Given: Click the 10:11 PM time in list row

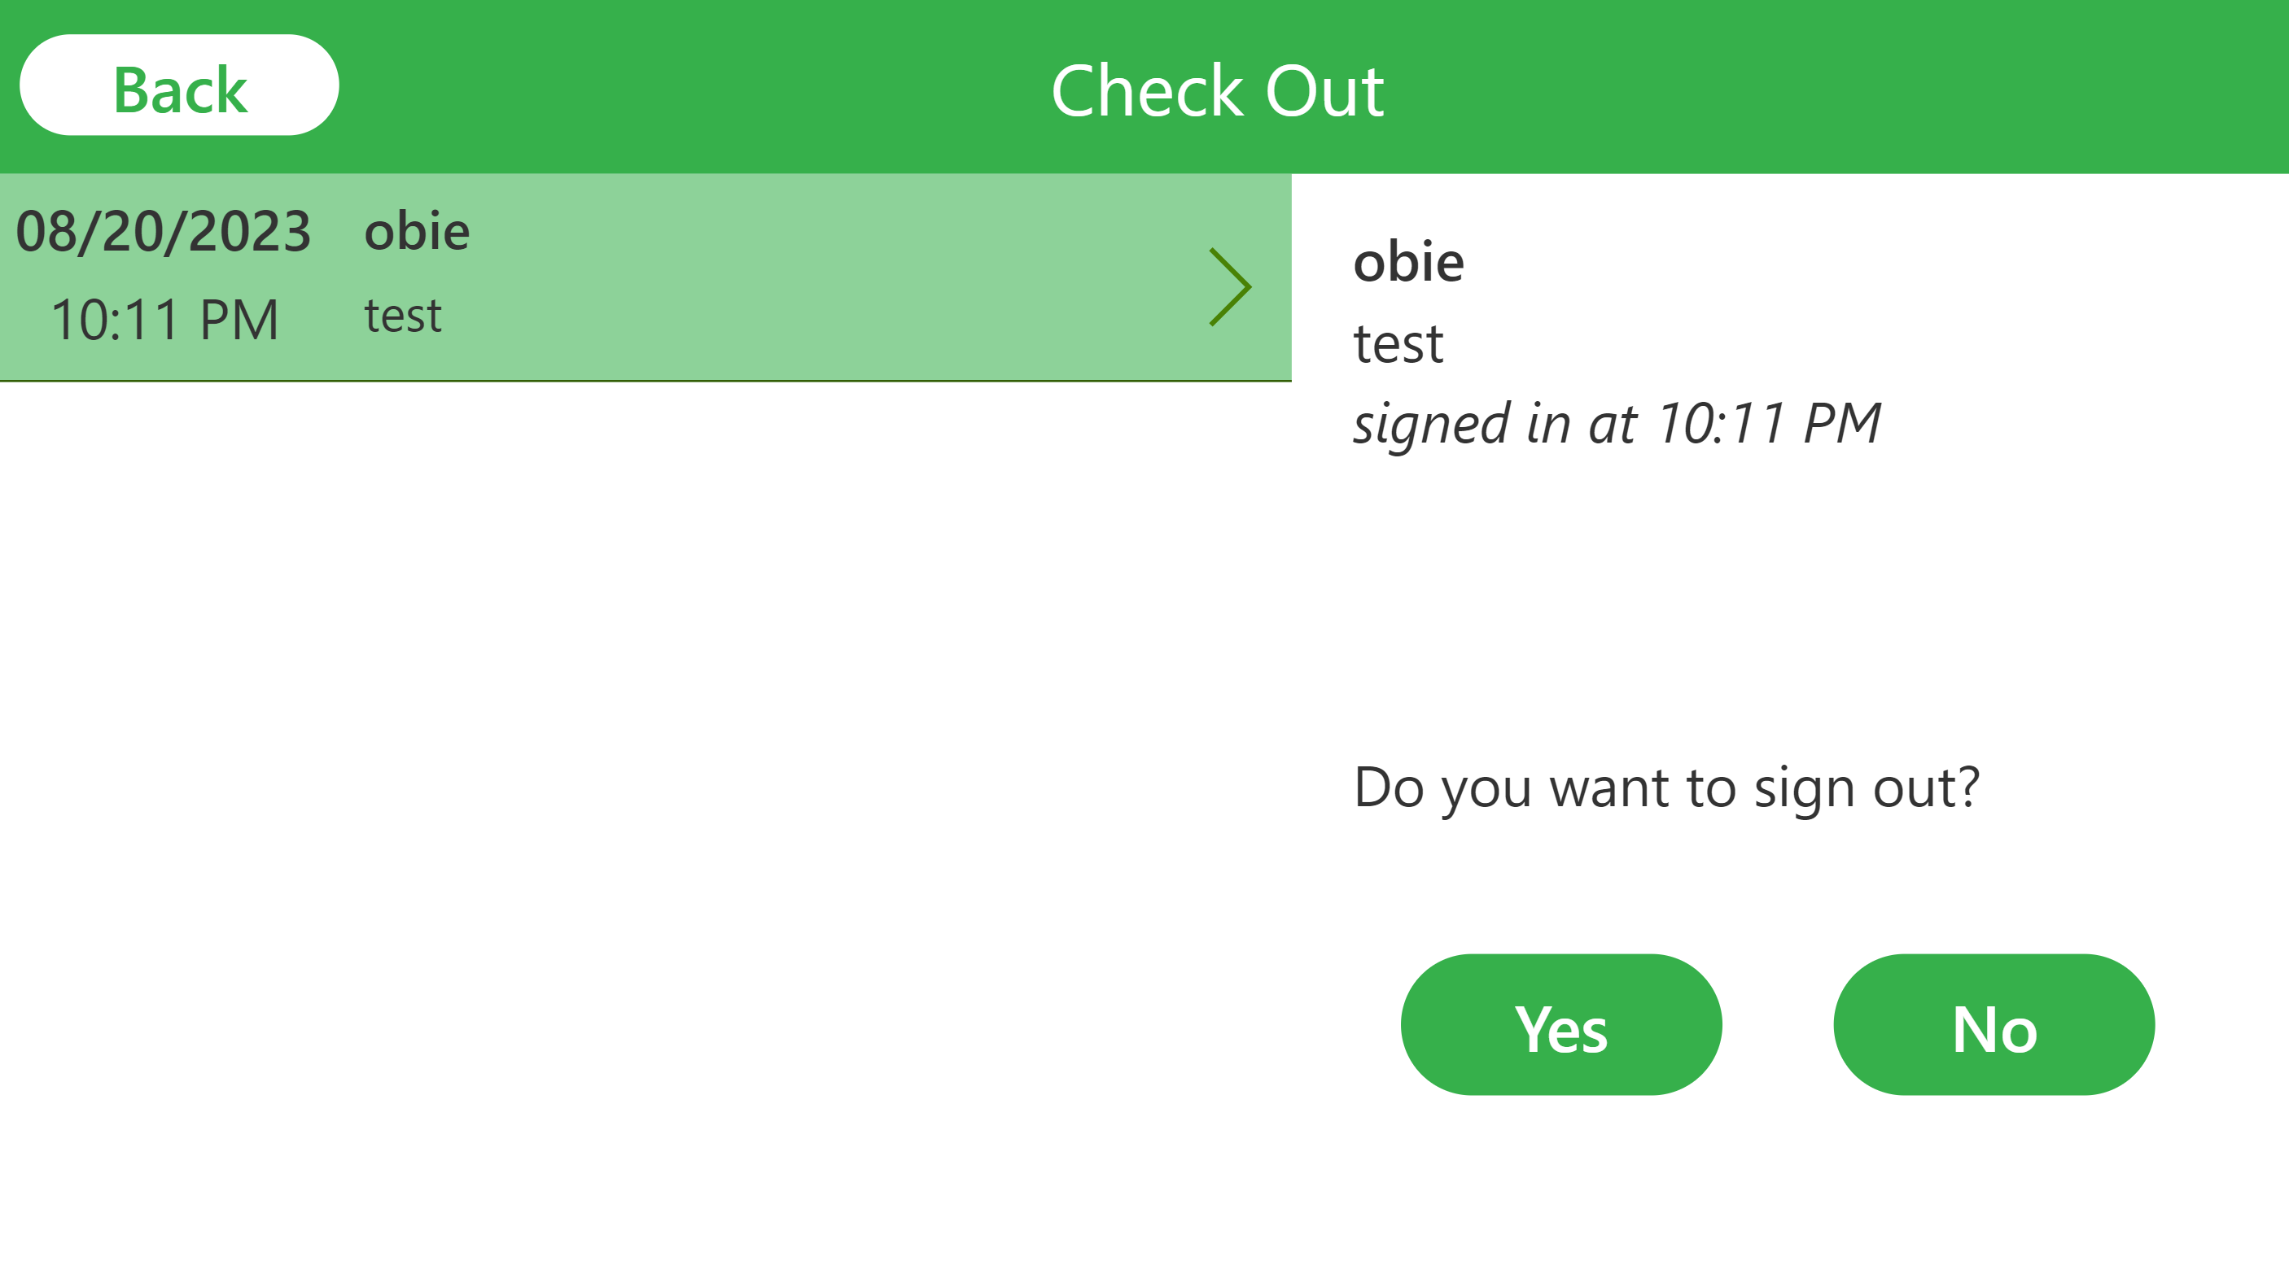Looking at the screenshot, I should click(165, 320).
